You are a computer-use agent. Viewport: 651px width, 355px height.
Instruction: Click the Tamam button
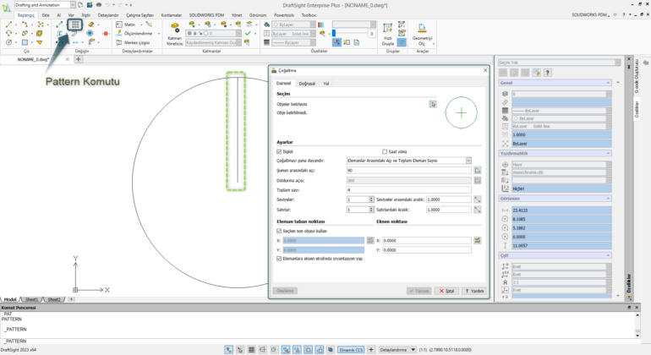pos(418,291)
